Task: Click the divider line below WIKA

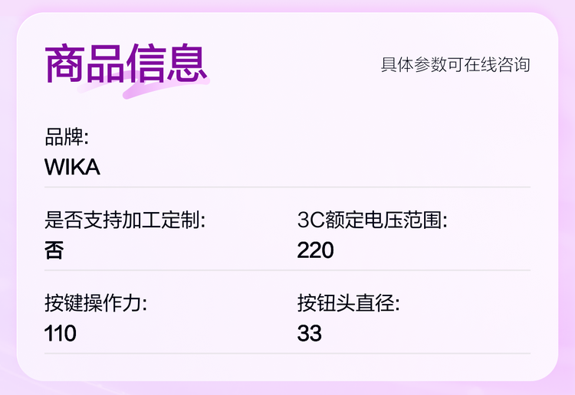Action: pos(287,187)
